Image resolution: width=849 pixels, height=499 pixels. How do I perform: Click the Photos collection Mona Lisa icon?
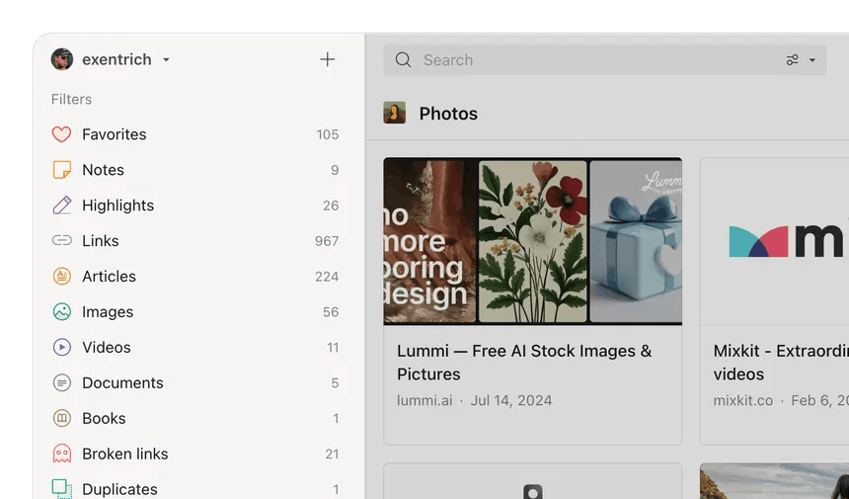(x=394, y=113)
